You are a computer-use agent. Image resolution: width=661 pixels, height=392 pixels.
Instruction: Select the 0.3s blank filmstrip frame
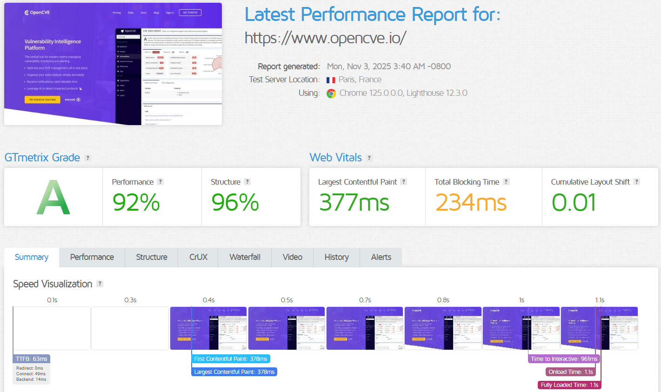[x=130, y=328]
